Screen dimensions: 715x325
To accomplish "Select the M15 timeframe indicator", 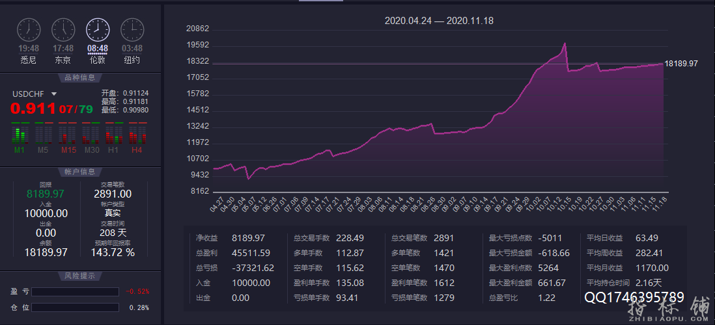I will click(66, 138).
